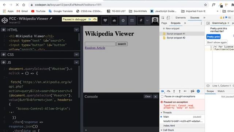Viewport: 234px width, 132px height.
Task: Expand the CSS editor dropdown
Action: (76, 55)
